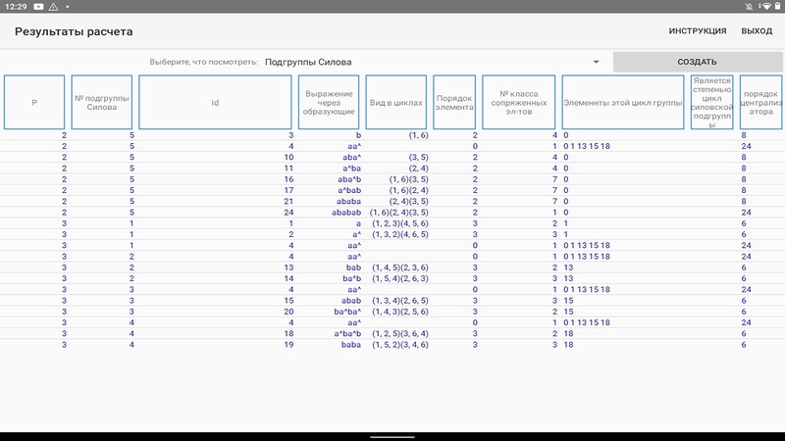This screenshot has width=785, height=441.
Task: Click the Выражение через образующие header
Action: pyautogui.click(x=329, y=102)
